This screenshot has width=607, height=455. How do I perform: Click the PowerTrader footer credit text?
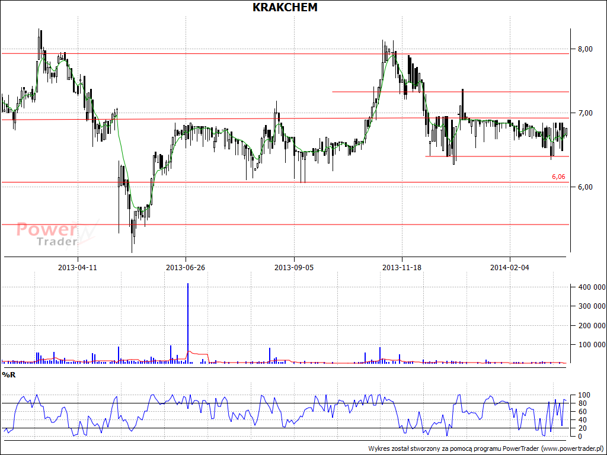(486, 449)
